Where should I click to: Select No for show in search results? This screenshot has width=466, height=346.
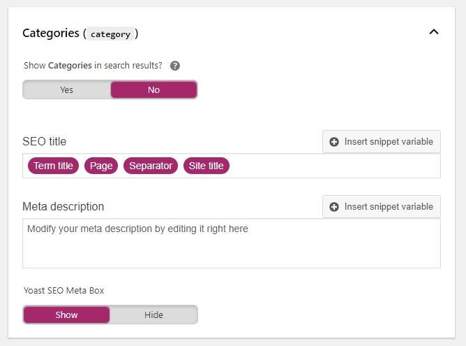(x=153, y=89)
